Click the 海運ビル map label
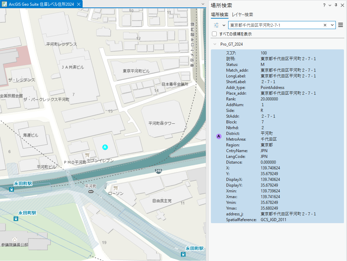 (30, 135)
